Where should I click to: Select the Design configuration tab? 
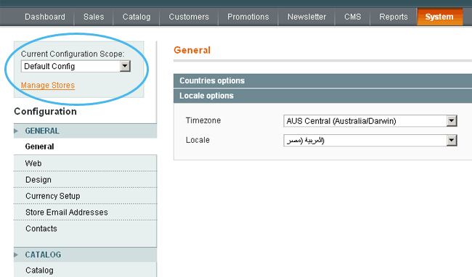pyautogui.click(x=85, y=180)
